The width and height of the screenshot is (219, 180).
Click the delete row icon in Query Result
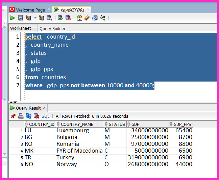[36, 116]
